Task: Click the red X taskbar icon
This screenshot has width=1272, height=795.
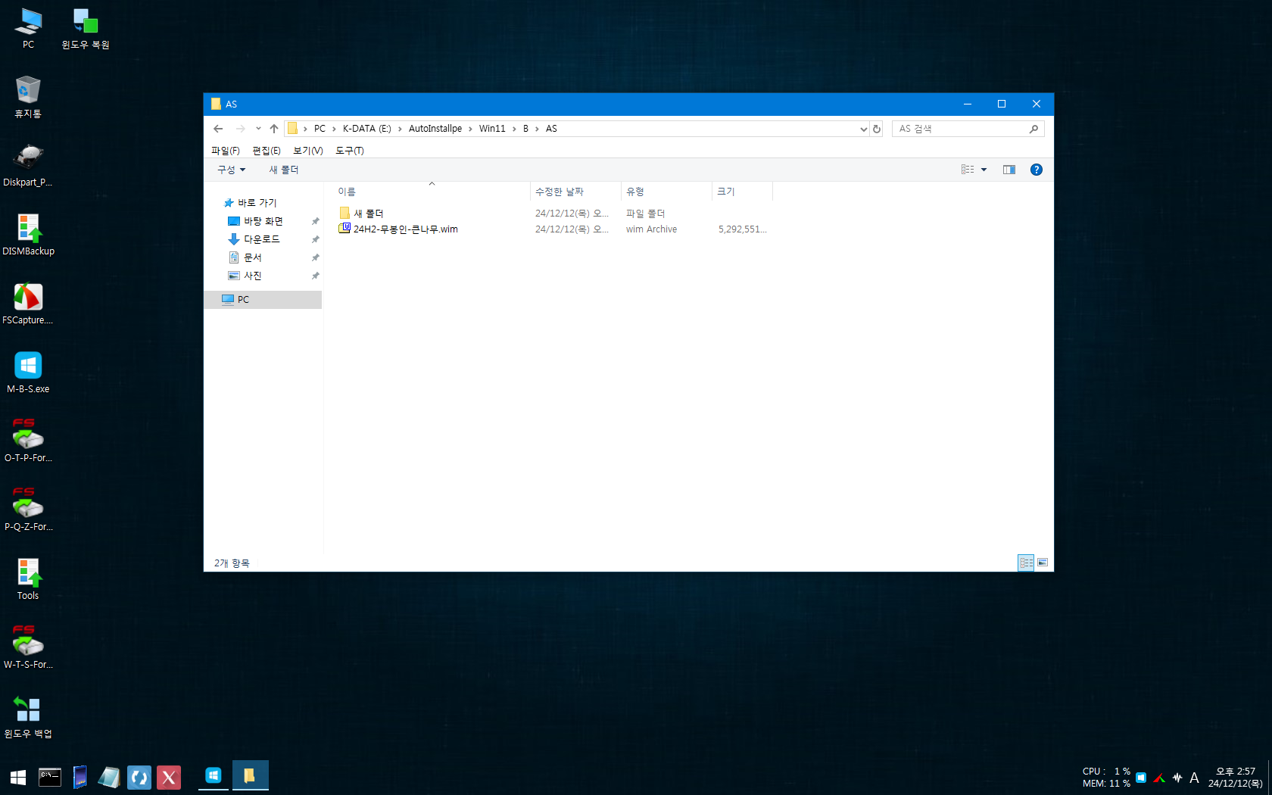Action: (169, 777)
